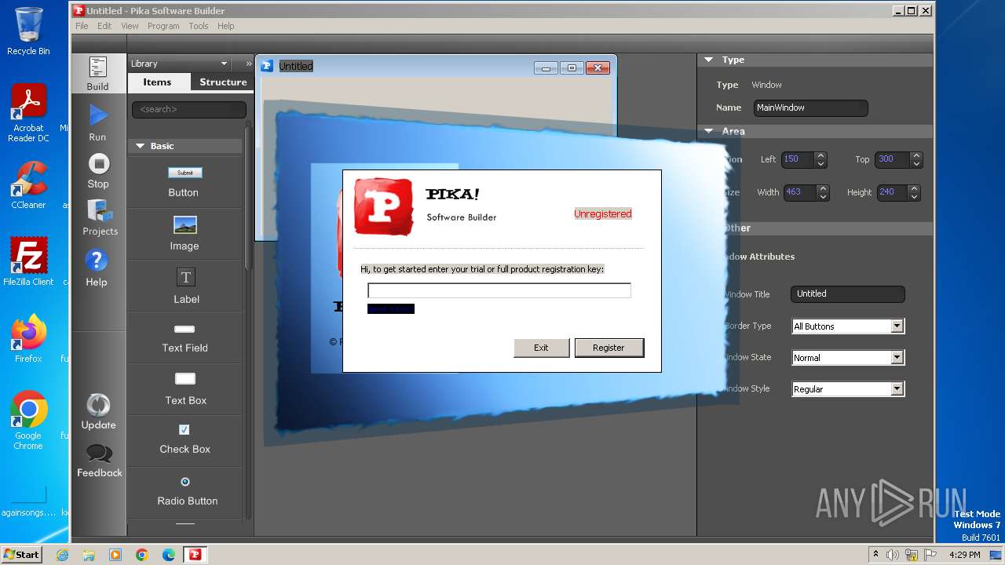Open the Help icon in the sidebar
Viewport: 1005px width, 565px height.
pos(97,268)
